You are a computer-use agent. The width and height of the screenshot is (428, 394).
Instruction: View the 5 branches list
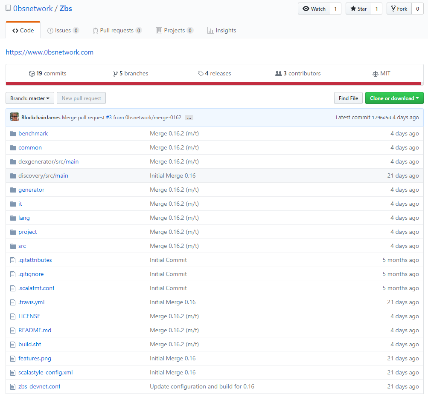coord(131,74)
